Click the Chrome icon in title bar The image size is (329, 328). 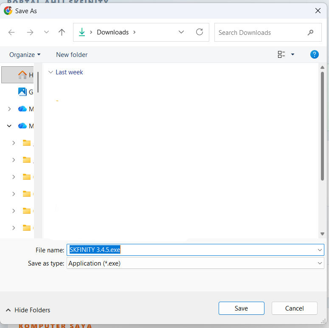[8, 11]
